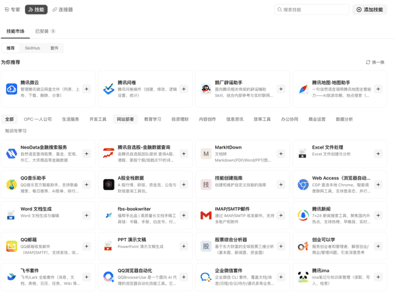Filter by 投资理财 category
Viewport: 395px width, 292px height.
180,119
